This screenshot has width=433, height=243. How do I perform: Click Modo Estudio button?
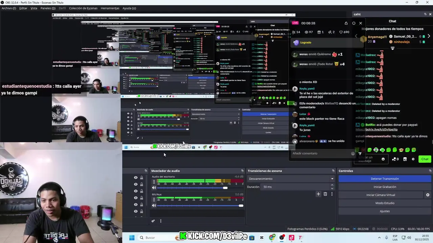pyautogui.click(x=385, y=203)
